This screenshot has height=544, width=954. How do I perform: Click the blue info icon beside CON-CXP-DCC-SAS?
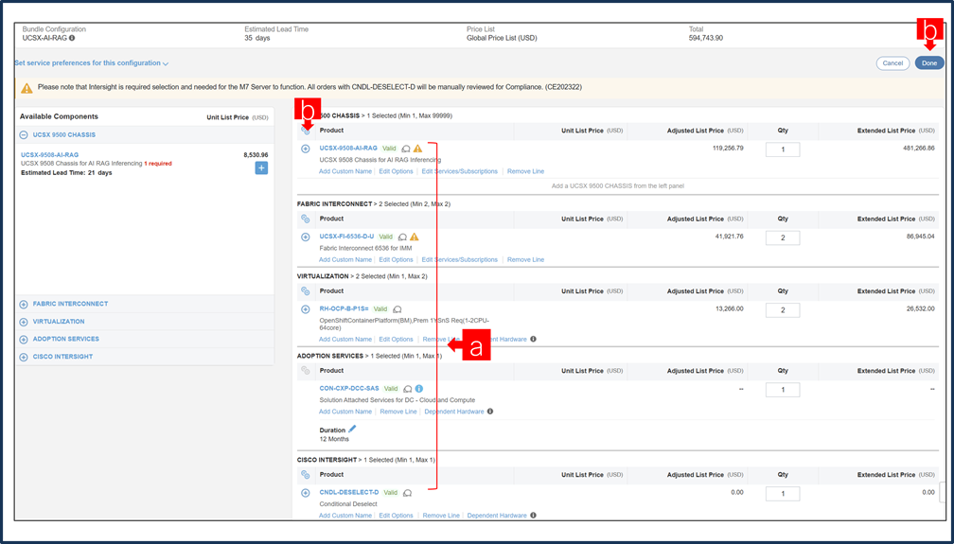[419, 389]
